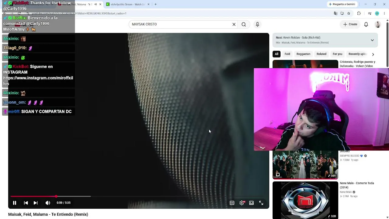Click the YouTube search magnifier button
Screen dimensions: 389x219
(x=244, y=24)
